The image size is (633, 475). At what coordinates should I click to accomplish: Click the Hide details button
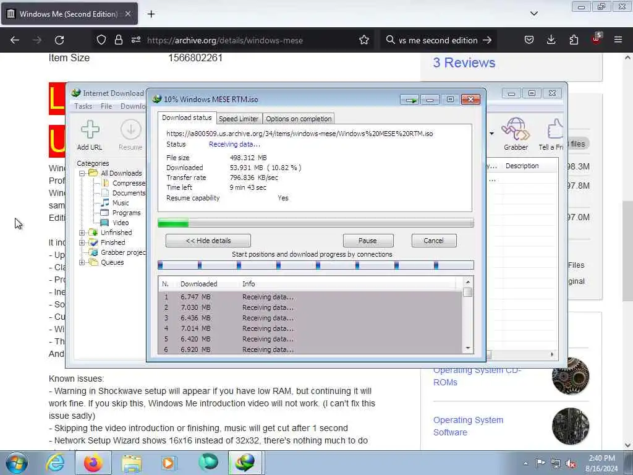coord(208,241)
